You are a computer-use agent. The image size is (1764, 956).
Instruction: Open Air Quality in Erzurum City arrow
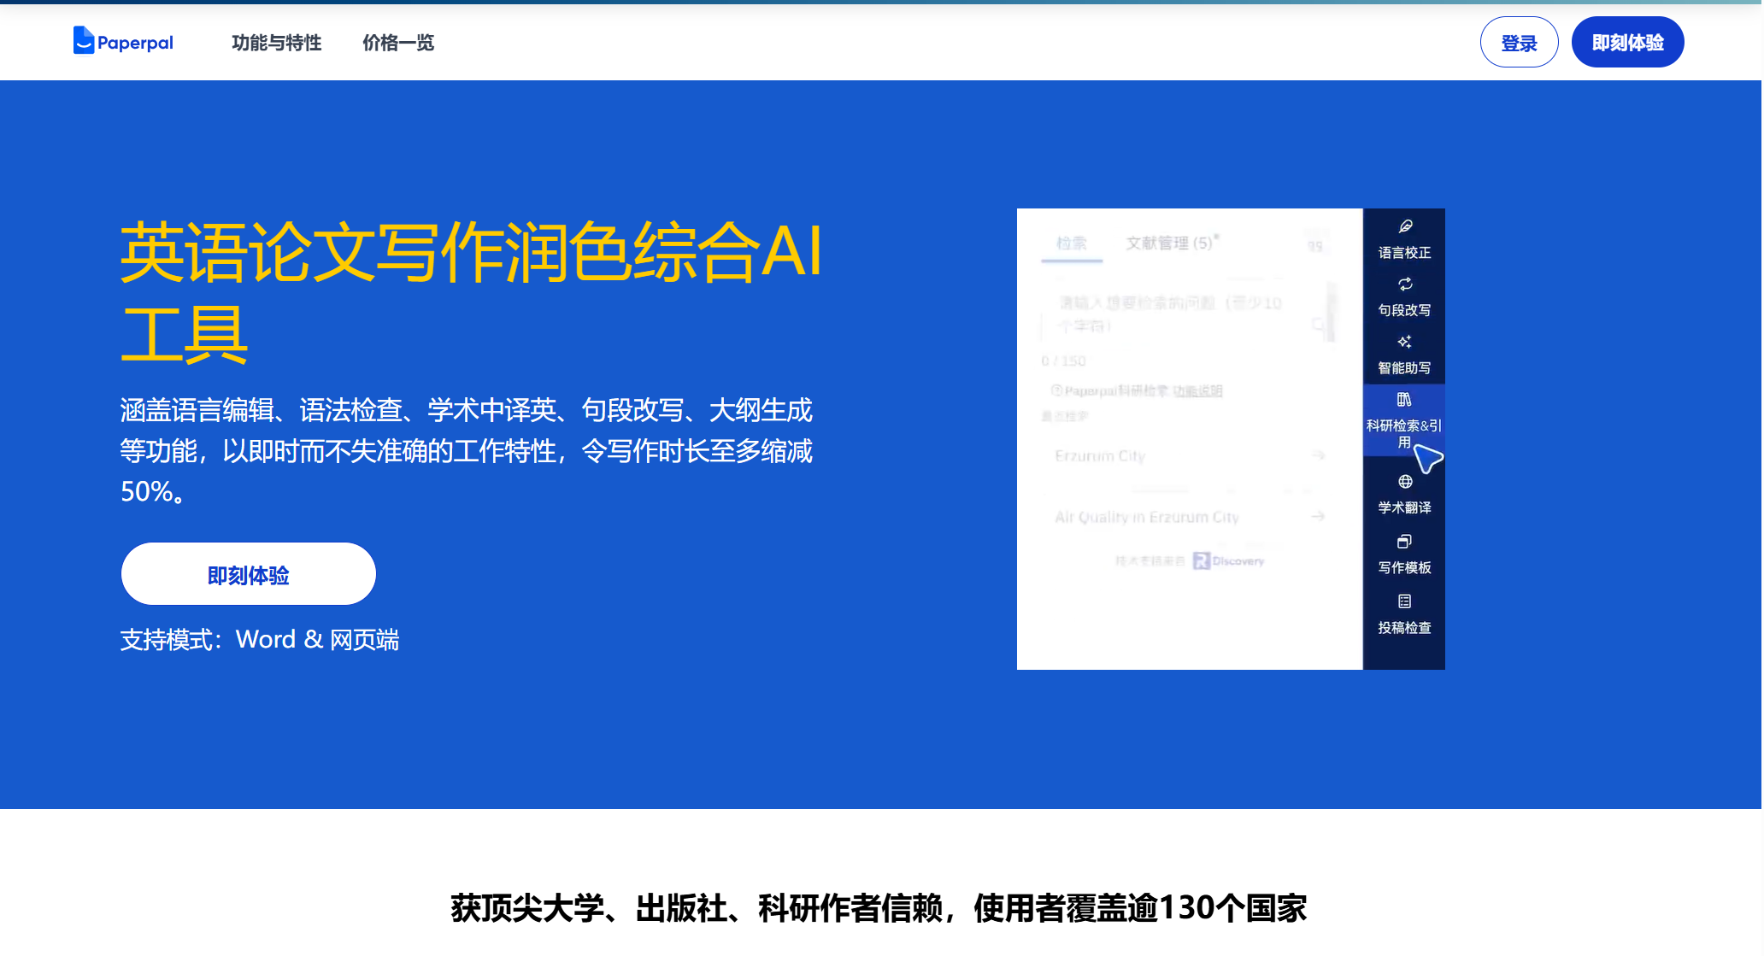pos(1319,516)
